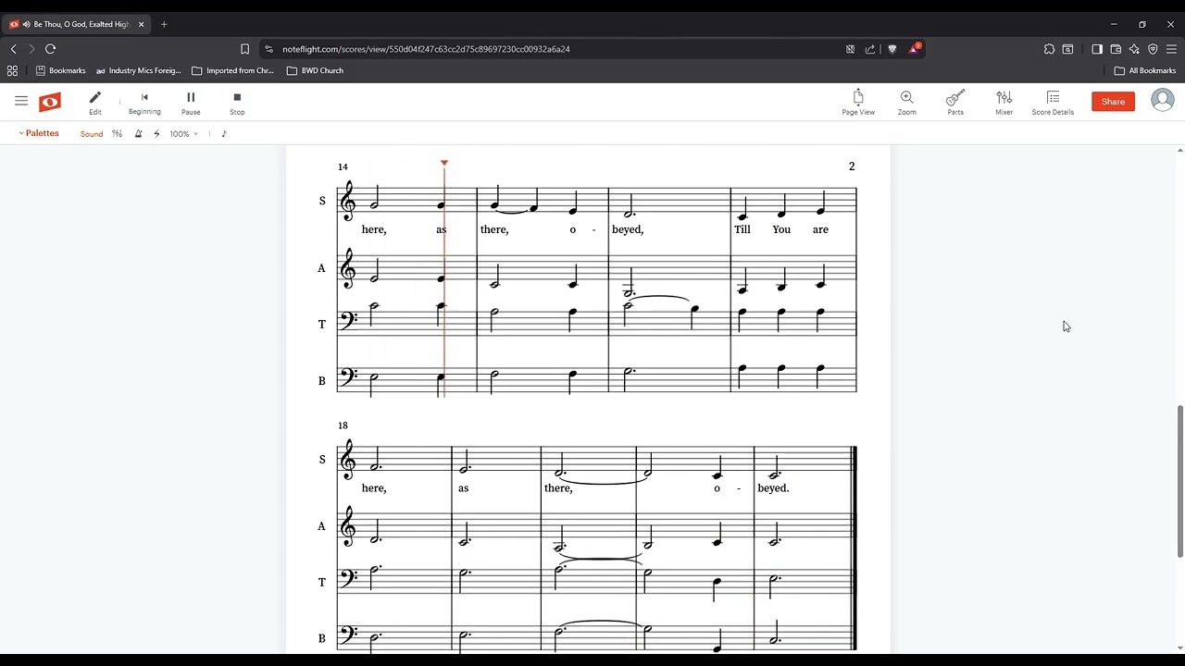The image size is (1185, 666).
Task: Pause score playback
Action: pos(191,102)
